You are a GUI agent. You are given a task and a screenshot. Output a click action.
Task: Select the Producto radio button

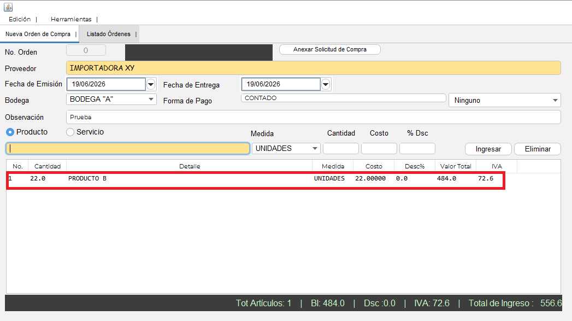[x=10, y=132]
